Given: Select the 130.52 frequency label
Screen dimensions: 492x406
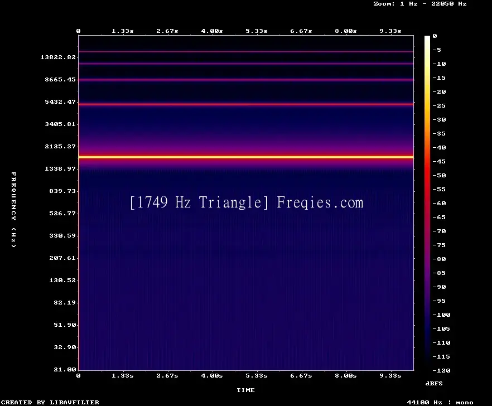Looking at the screenshot, I should tap(62, 280).
